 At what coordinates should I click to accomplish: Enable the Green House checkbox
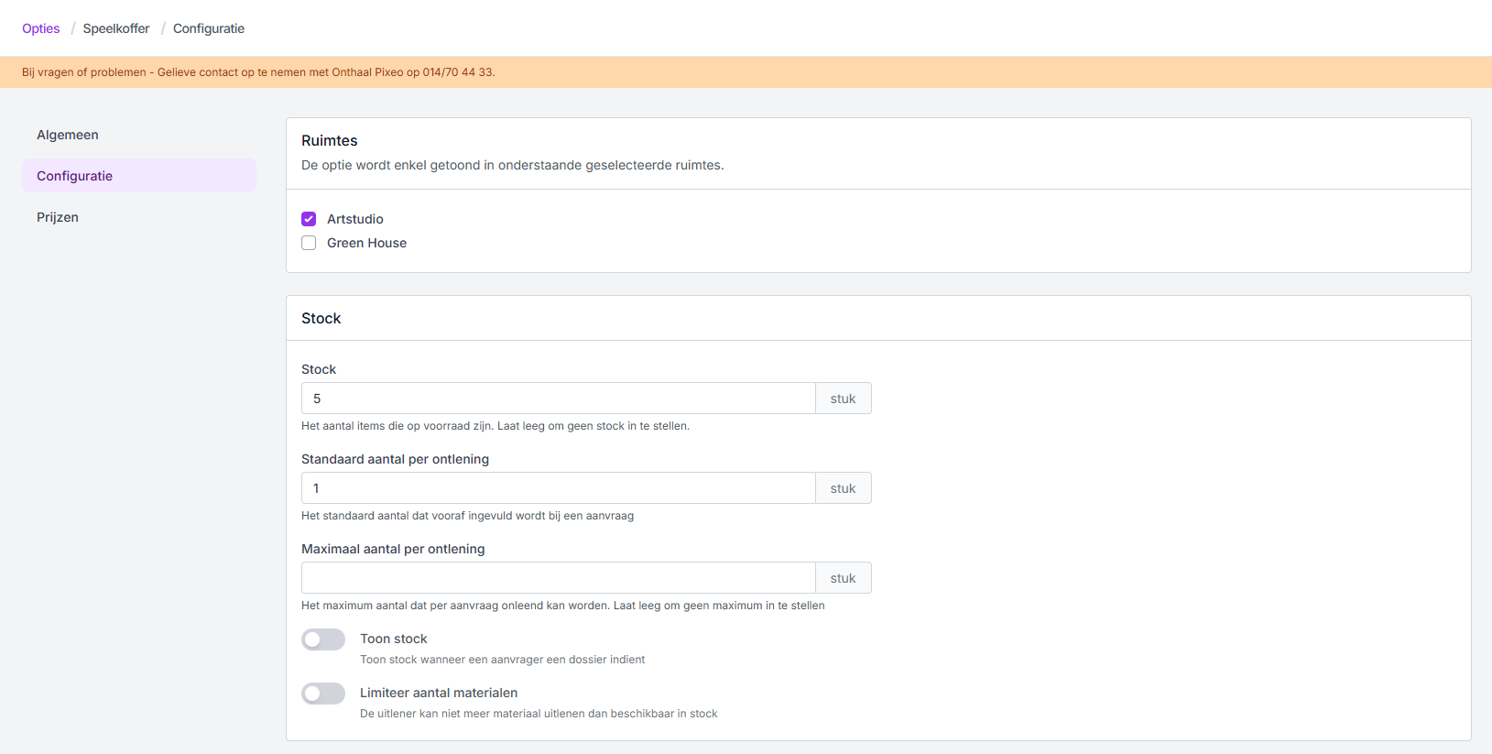point(309,243)
